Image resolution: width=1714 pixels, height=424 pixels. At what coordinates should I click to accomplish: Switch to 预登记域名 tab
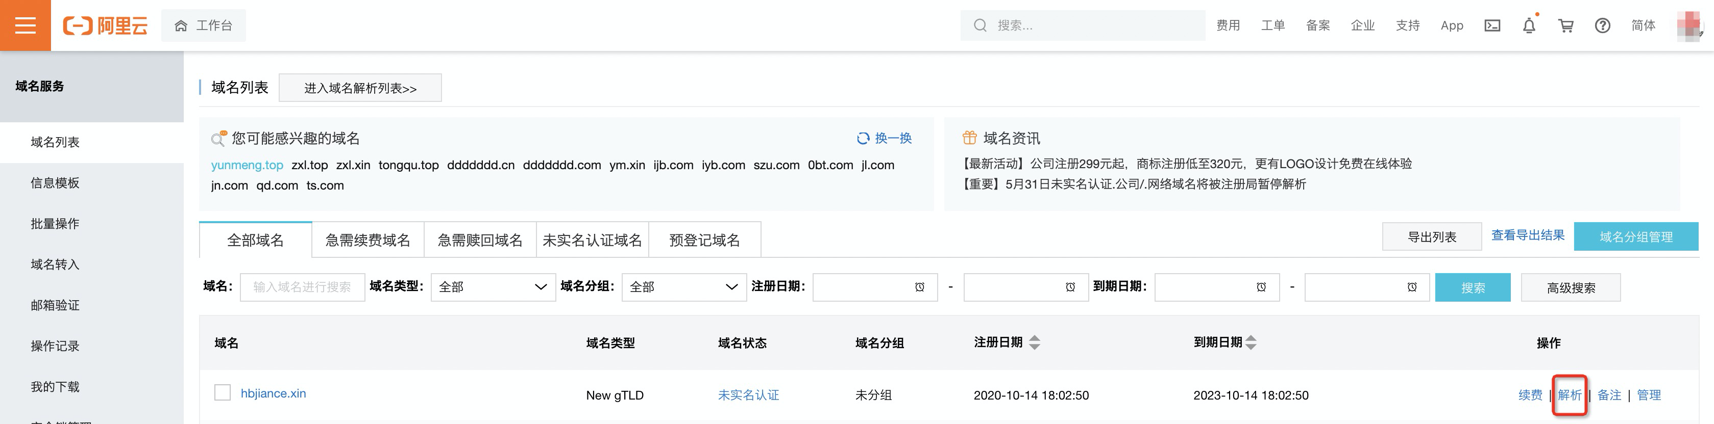pos(704,240)
